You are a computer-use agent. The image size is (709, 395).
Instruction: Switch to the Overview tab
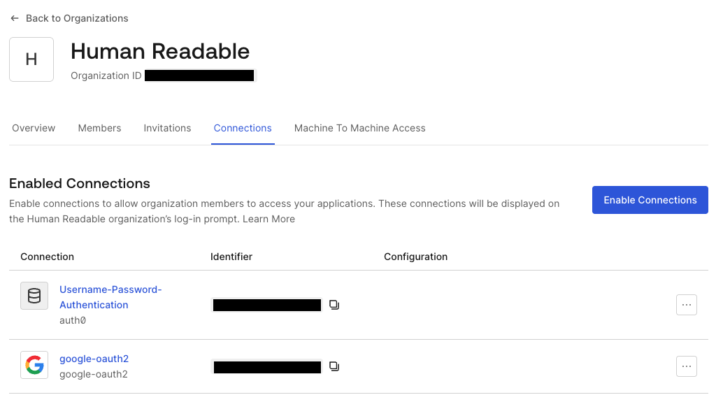34,129
